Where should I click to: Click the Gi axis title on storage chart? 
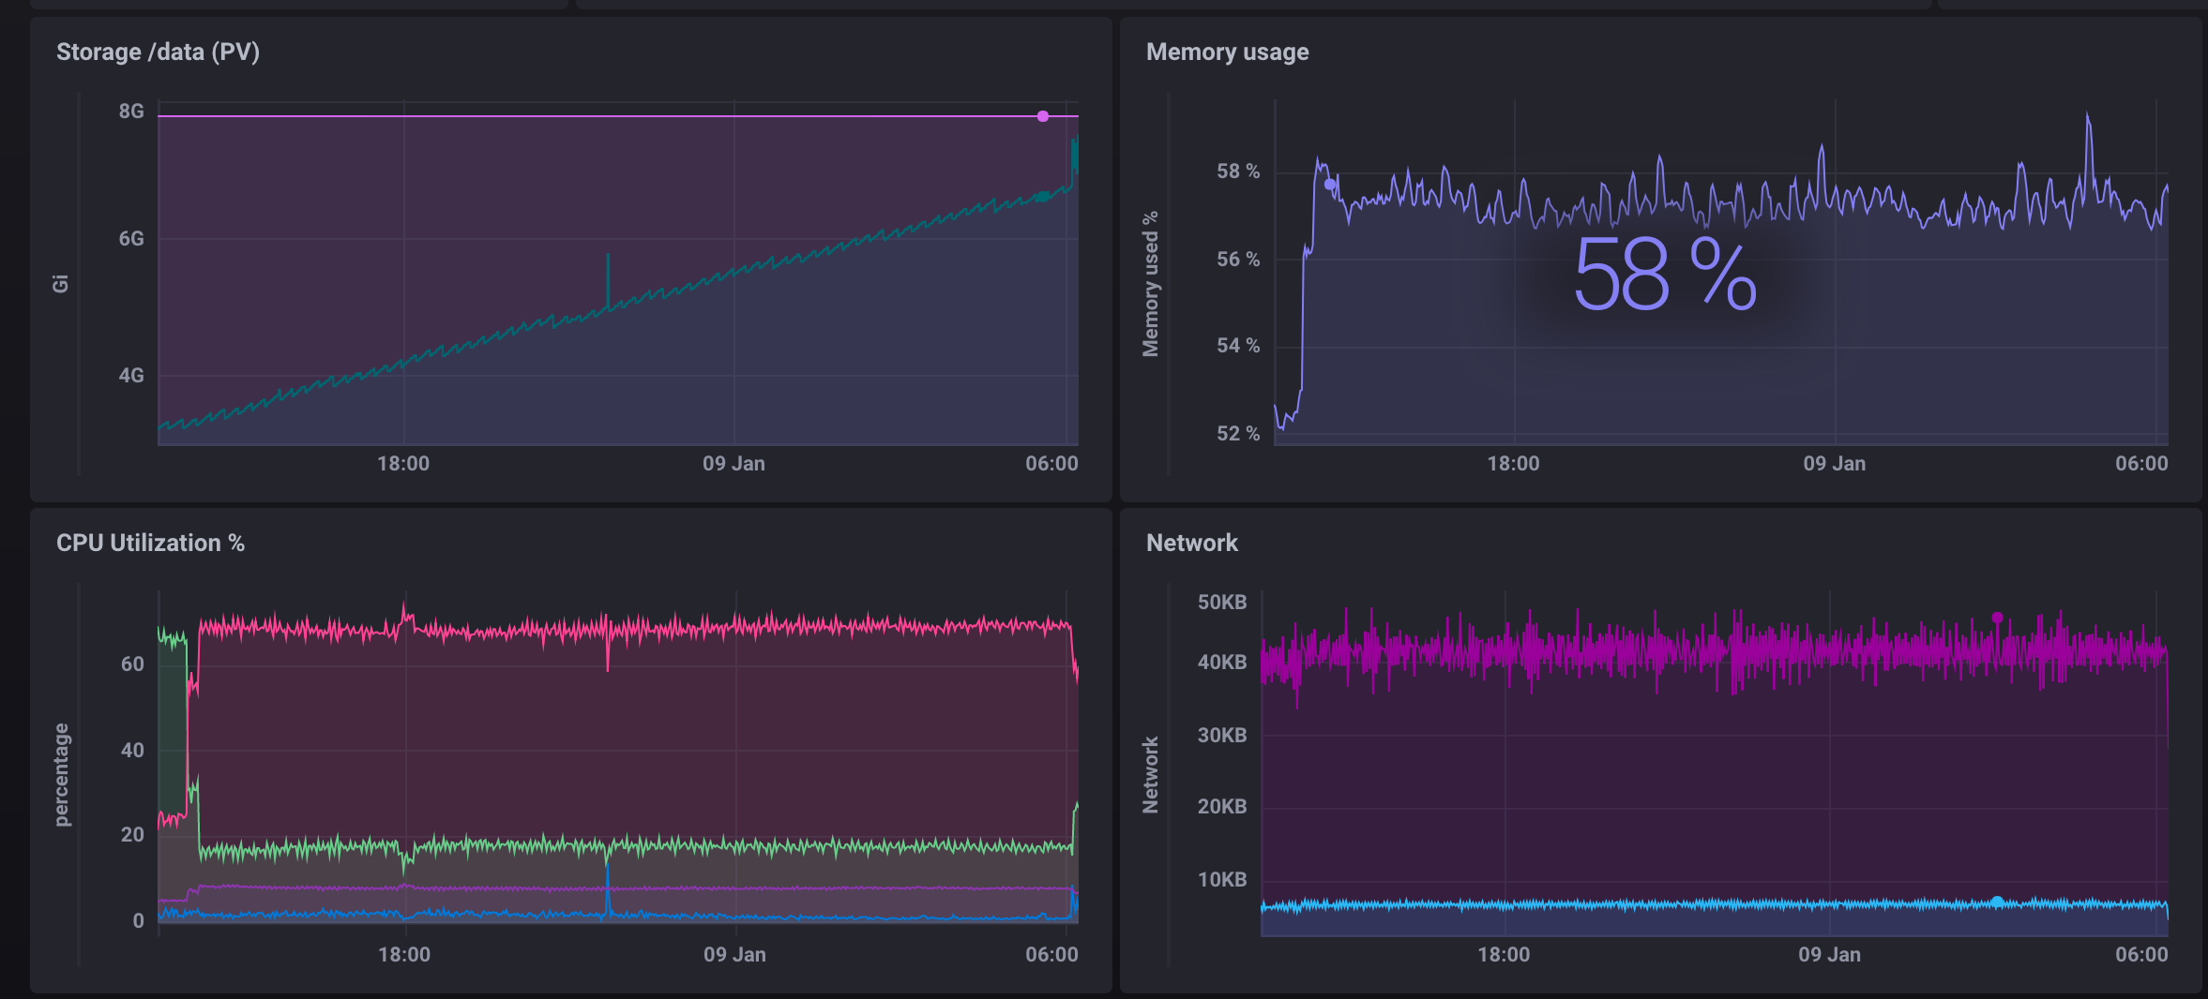[61, 283]
